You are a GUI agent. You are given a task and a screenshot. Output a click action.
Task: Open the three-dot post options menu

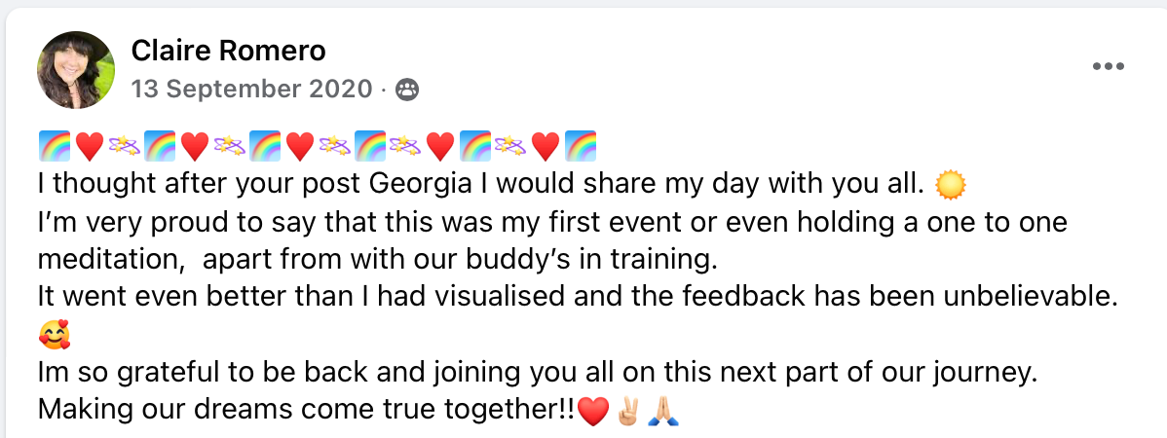[x=1109, y=66]
